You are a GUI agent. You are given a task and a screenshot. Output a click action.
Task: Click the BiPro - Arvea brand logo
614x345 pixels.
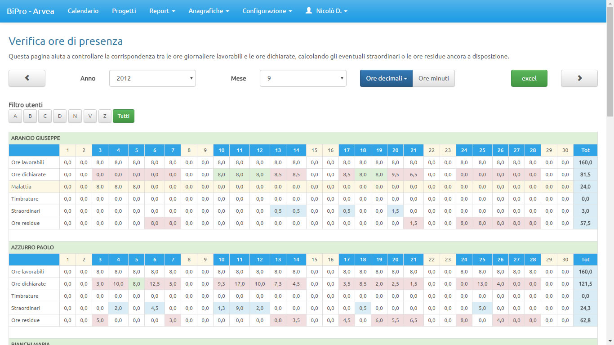[31, 11]
